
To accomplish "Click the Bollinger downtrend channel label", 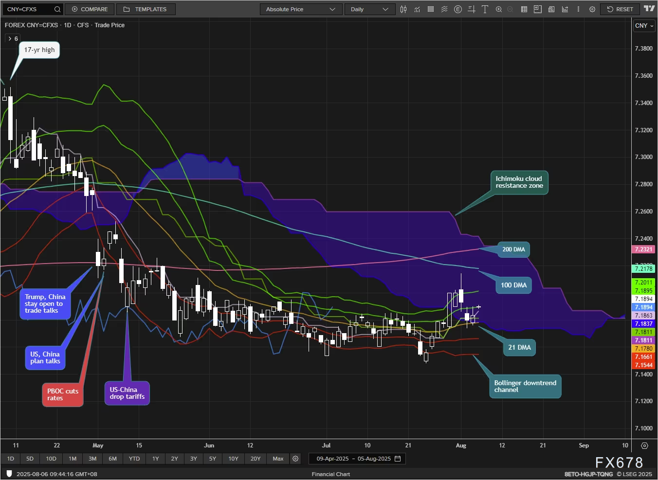I will click(525, 386).
